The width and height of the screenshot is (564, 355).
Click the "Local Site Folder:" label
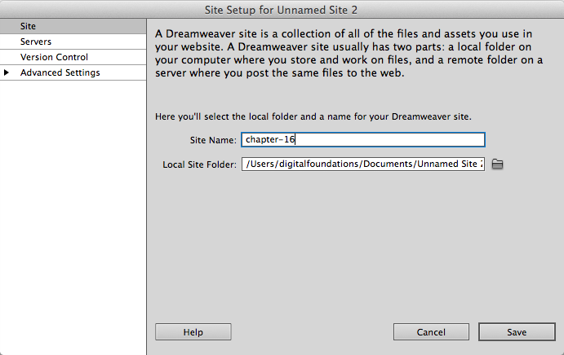(x=199, y=164)
